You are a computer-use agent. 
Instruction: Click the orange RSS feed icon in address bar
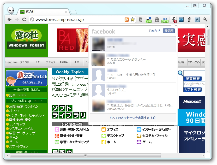coord(127,19)
